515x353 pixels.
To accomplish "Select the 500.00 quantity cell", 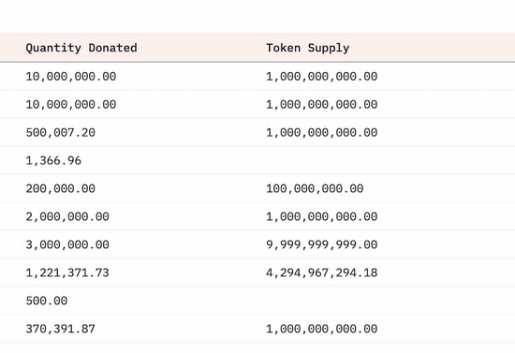I will tap(47, 301).
